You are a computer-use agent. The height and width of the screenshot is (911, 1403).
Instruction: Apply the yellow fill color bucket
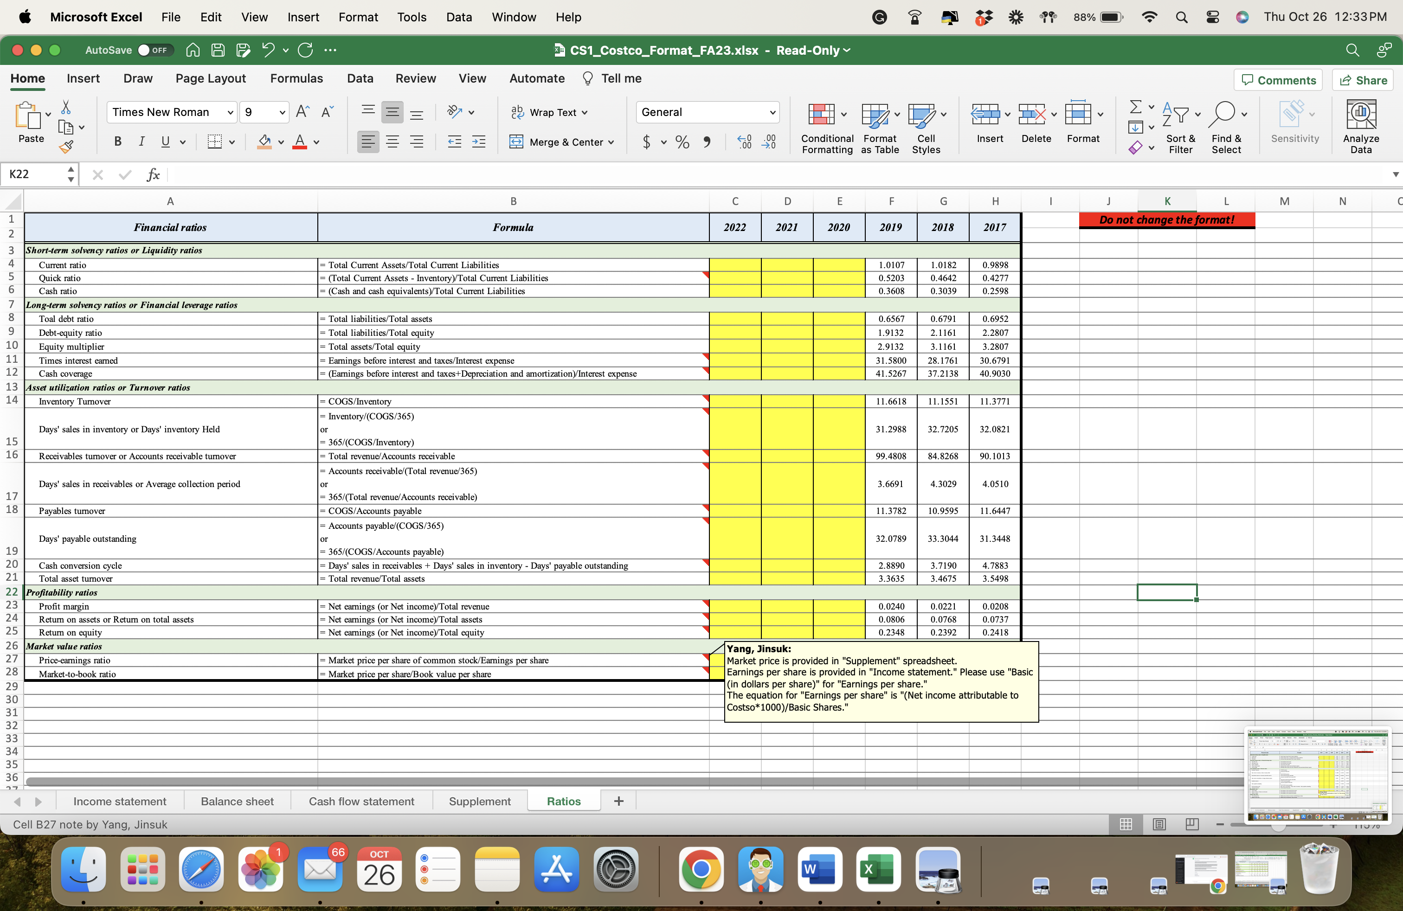coord(264,142)
